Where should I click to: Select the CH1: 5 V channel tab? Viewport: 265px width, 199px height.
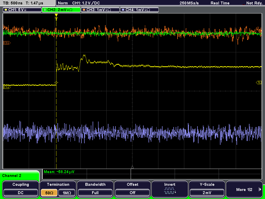22,10
